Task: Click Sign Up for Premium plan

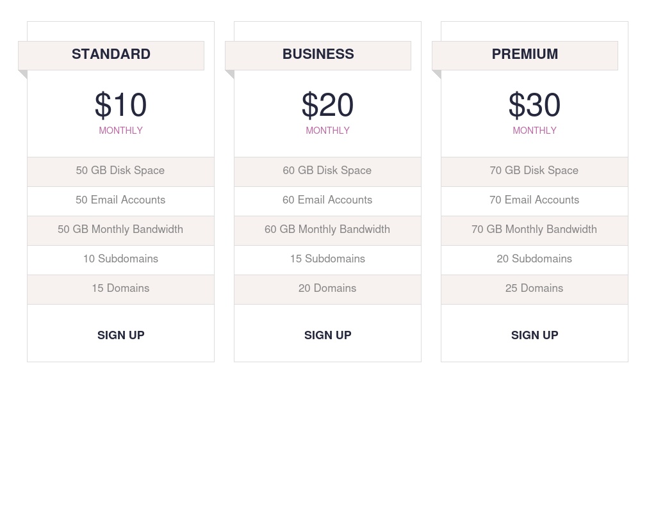Action: 534,335
